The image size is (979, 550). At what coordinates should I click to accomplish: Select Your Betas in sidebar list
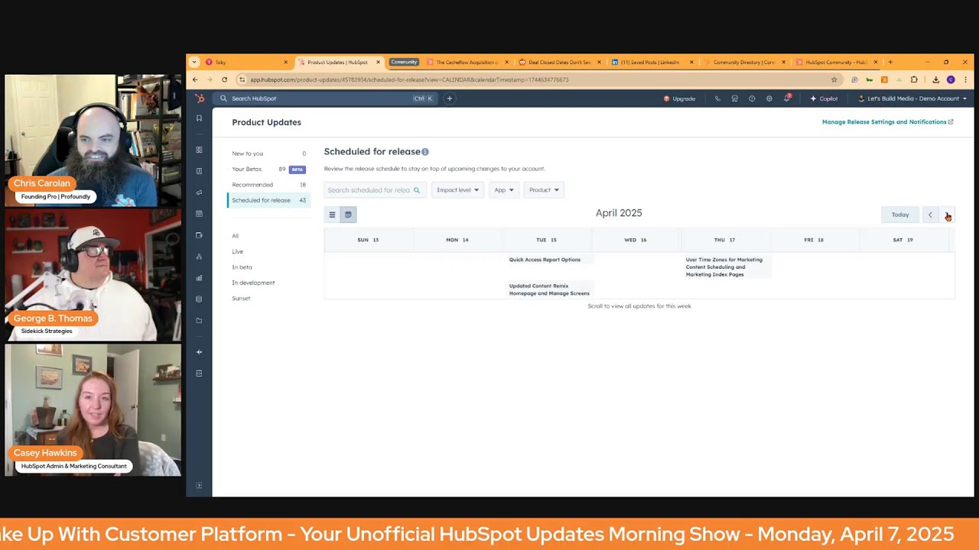tap(268, 169)
